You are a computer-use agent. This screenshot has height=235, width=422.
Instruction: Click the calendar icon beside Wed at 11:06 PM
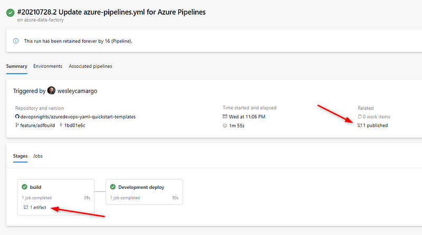(x=225, y=117)
